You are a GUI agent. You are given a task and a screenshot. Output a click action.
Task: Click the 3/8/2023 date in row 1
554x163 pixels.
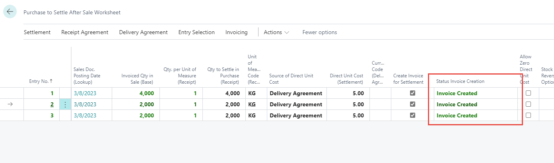tap(85, 94)
